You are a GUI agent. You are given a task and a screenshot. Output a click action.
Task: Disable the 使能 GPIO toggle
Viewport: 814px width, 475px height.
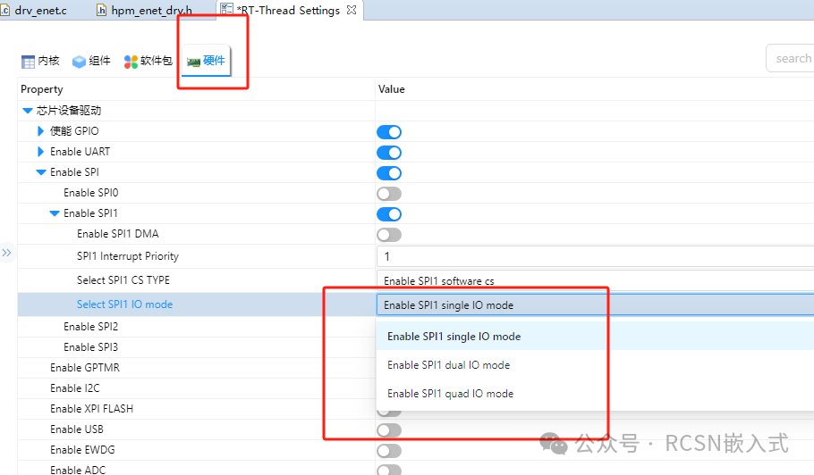[x=388, y=132]
